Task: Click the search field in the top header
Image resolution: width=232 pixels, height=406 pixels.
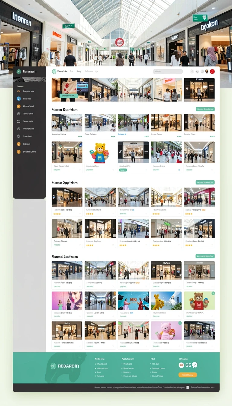Action: coord(168,72)
